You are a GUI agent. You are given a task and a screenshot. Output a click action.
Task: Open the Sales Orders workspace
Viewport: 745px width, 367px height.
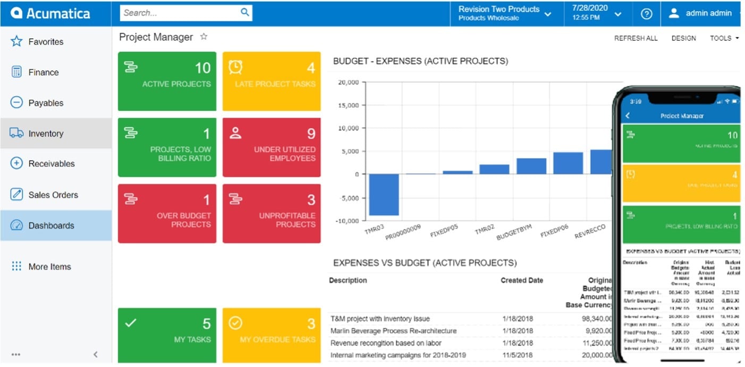56,195
